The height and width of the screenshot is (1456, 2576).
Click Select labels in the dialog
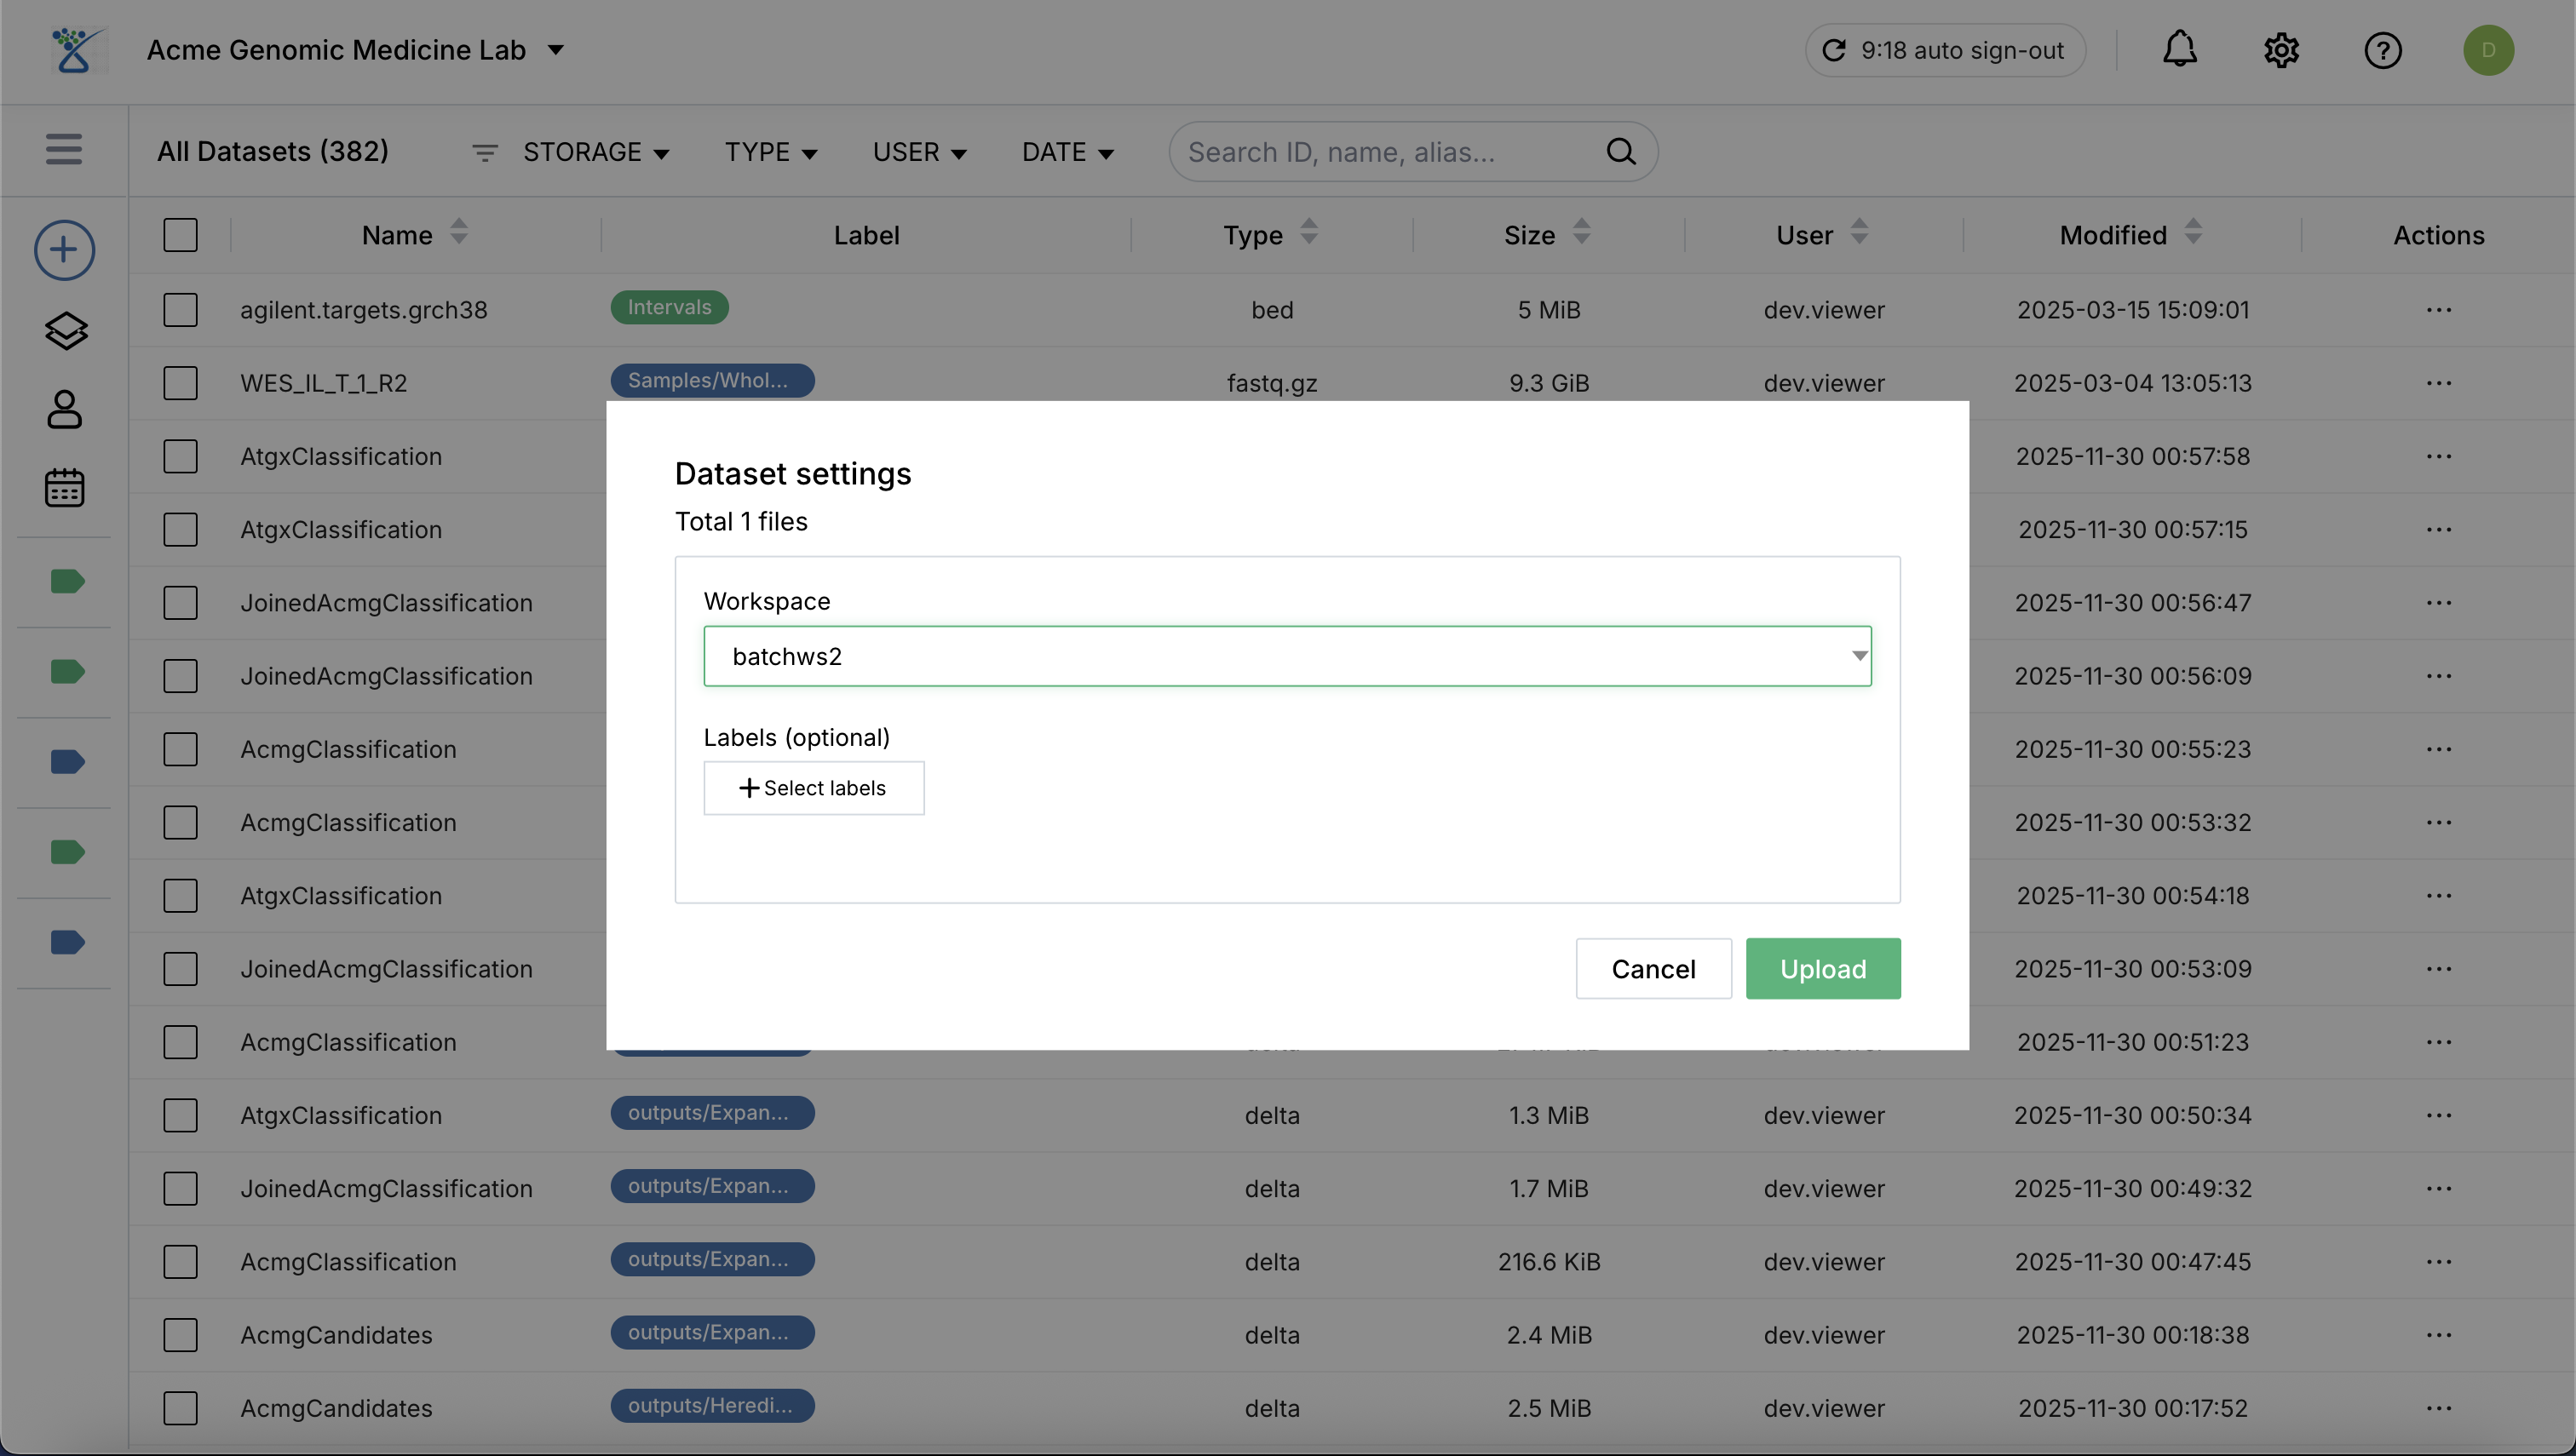coord(814,788)
